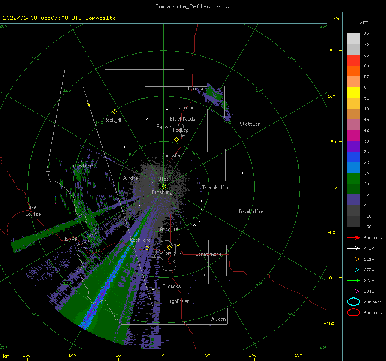Click the 39 dBZ purple color swatch
The image size is (386, 361).
(353, 146)
